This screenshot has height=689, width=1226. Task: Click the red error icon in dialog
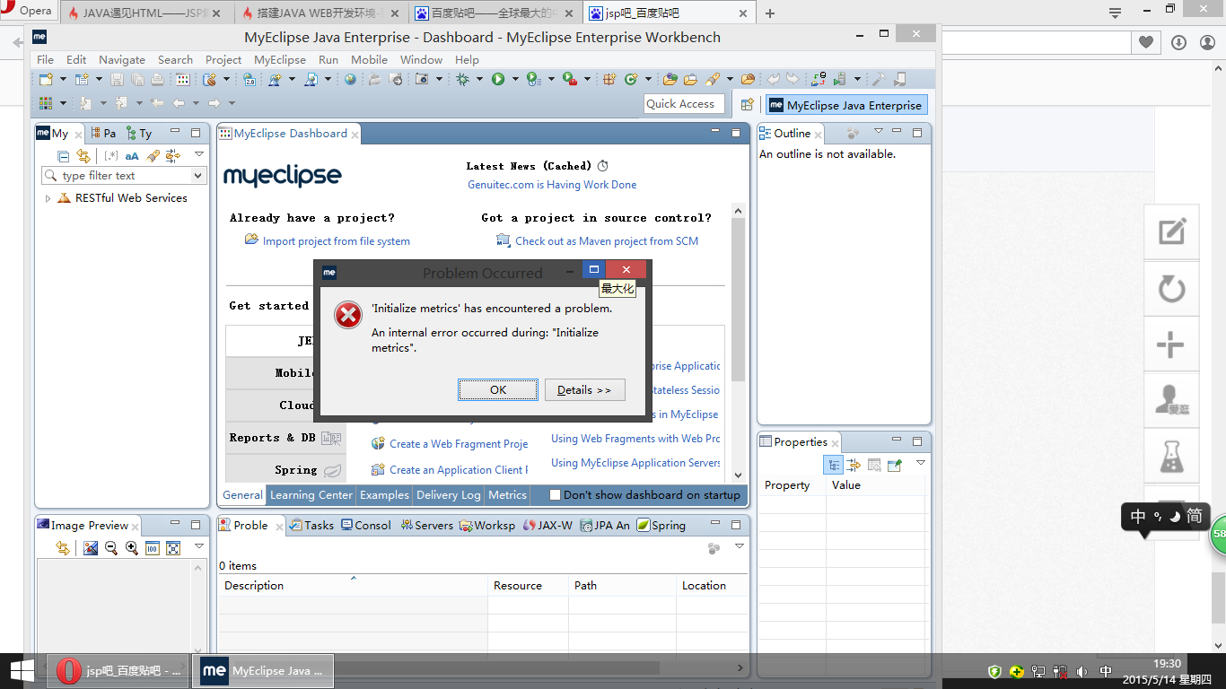pos(347,315)
